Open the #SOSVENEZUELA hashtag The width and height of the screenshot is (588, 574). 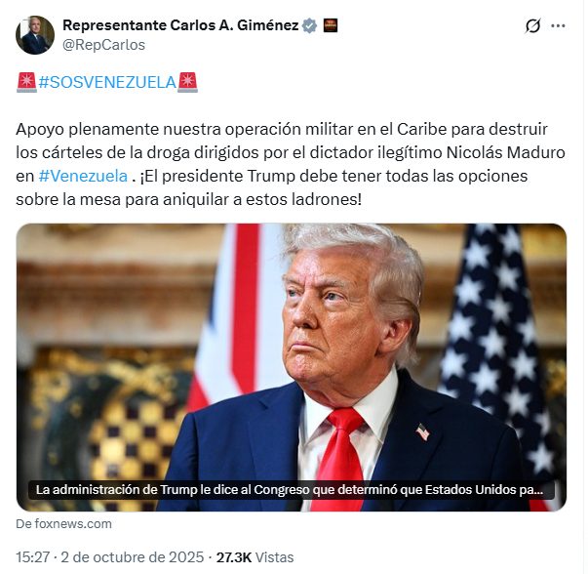pyautogui.click(x=107, y=82)
